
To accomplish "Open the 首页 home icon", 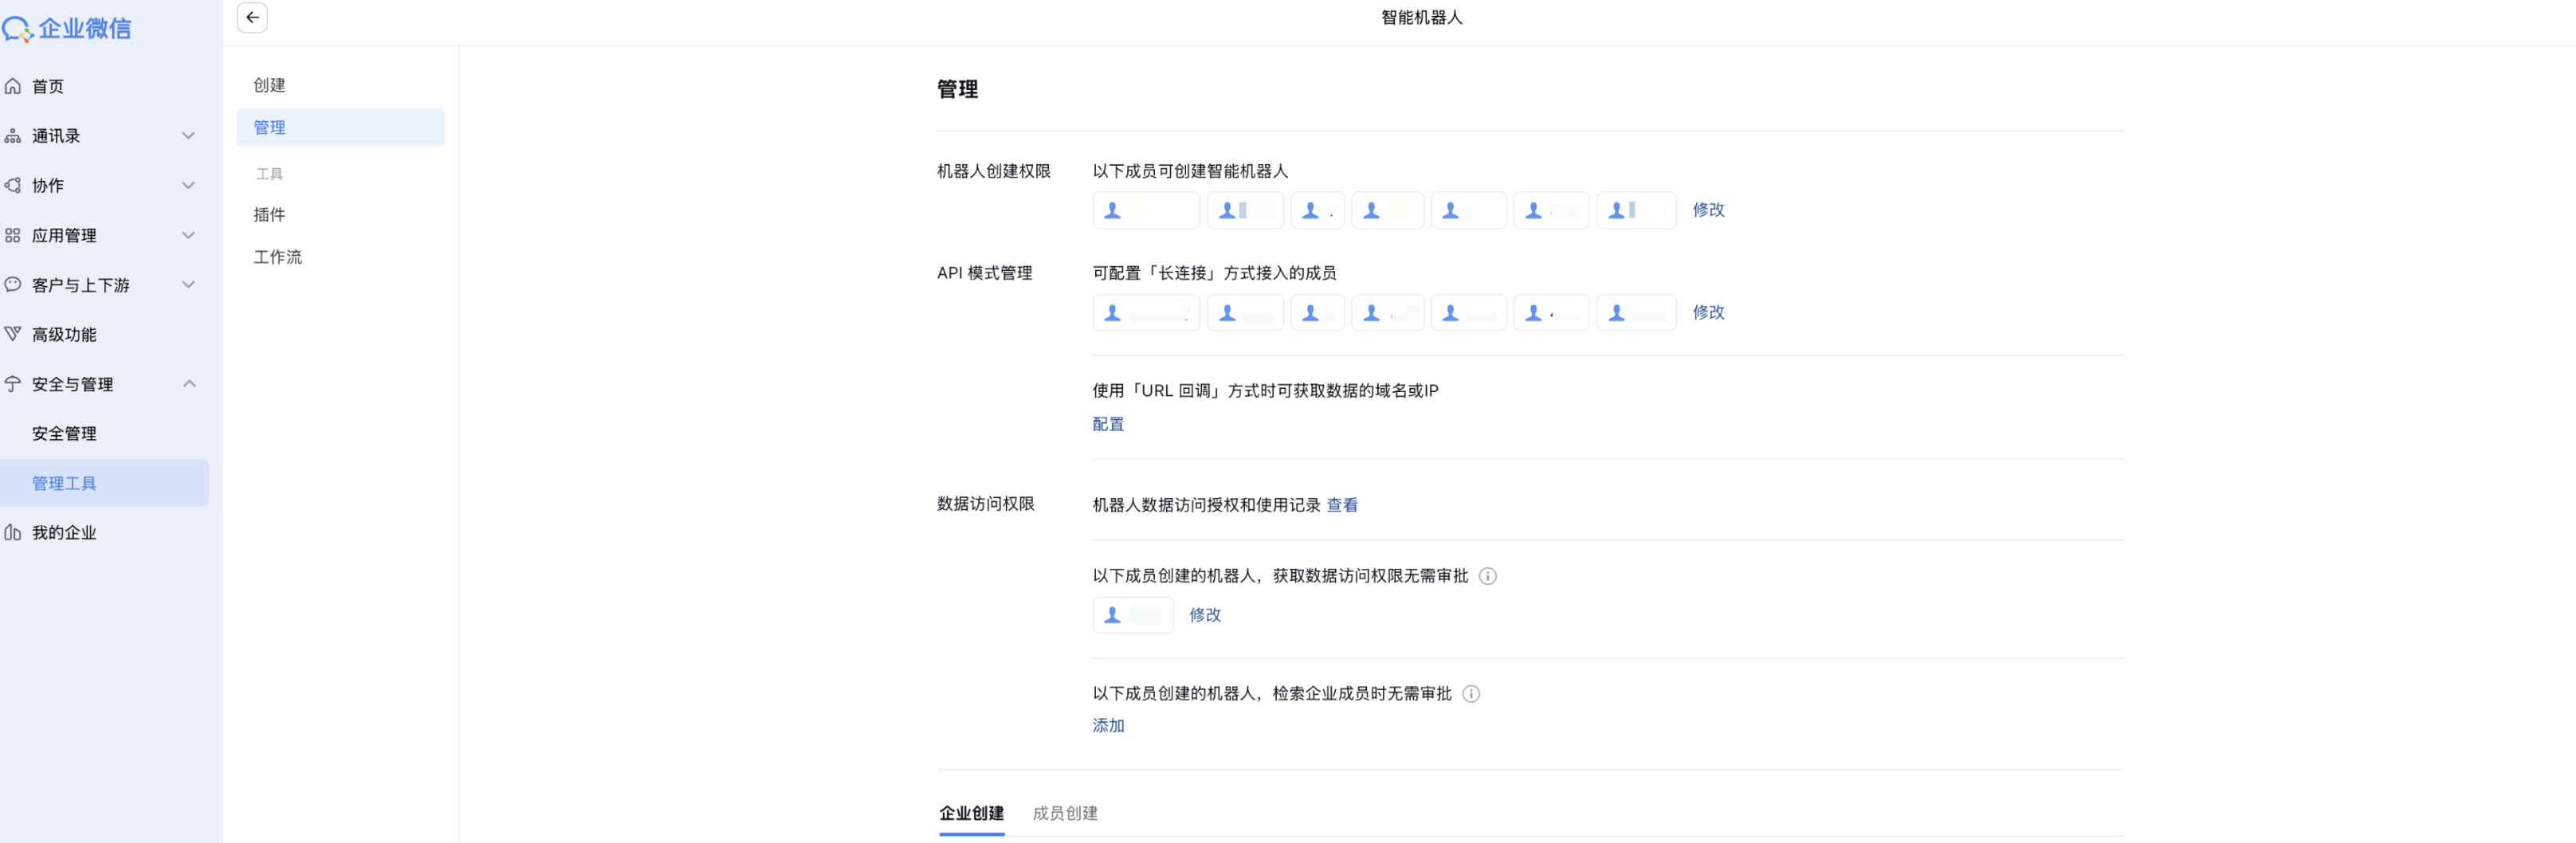I will (x=13, y=87).
